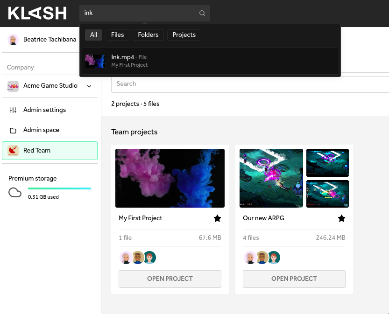This screenshot has height=314, width=389.
Task: Open Our new ARPG with its button
Action: pos(294,279)
